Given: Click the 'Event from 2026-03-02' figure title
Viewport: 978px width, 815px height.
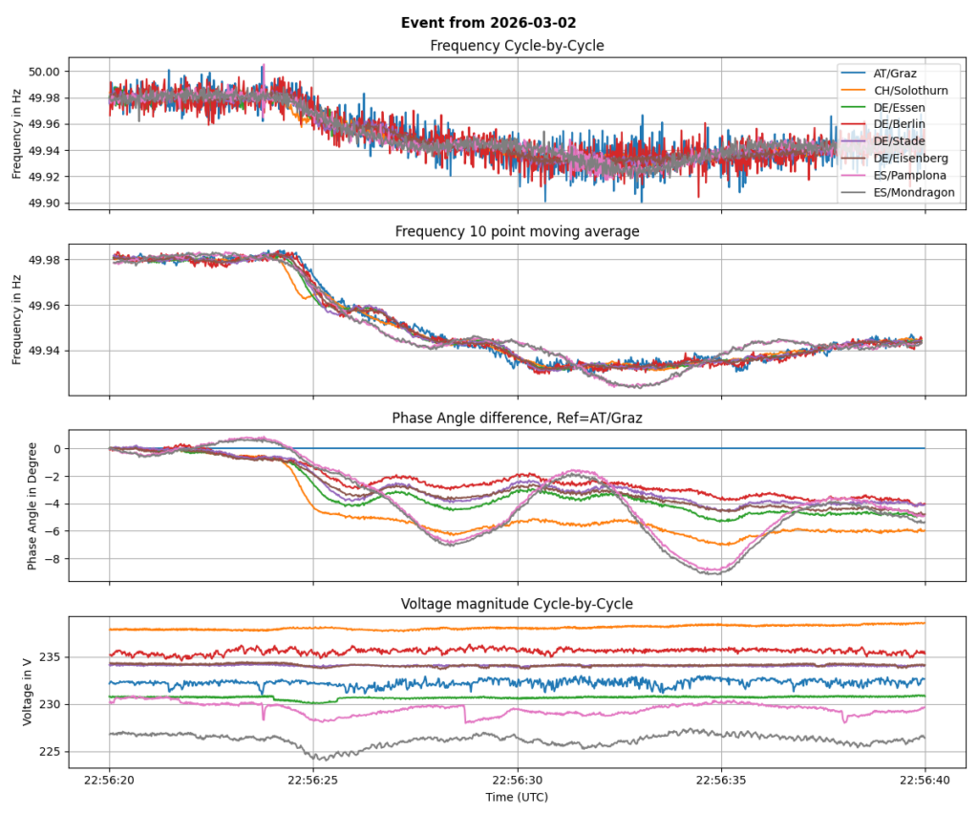Looking at the screenshot, I should coord(489,22).
